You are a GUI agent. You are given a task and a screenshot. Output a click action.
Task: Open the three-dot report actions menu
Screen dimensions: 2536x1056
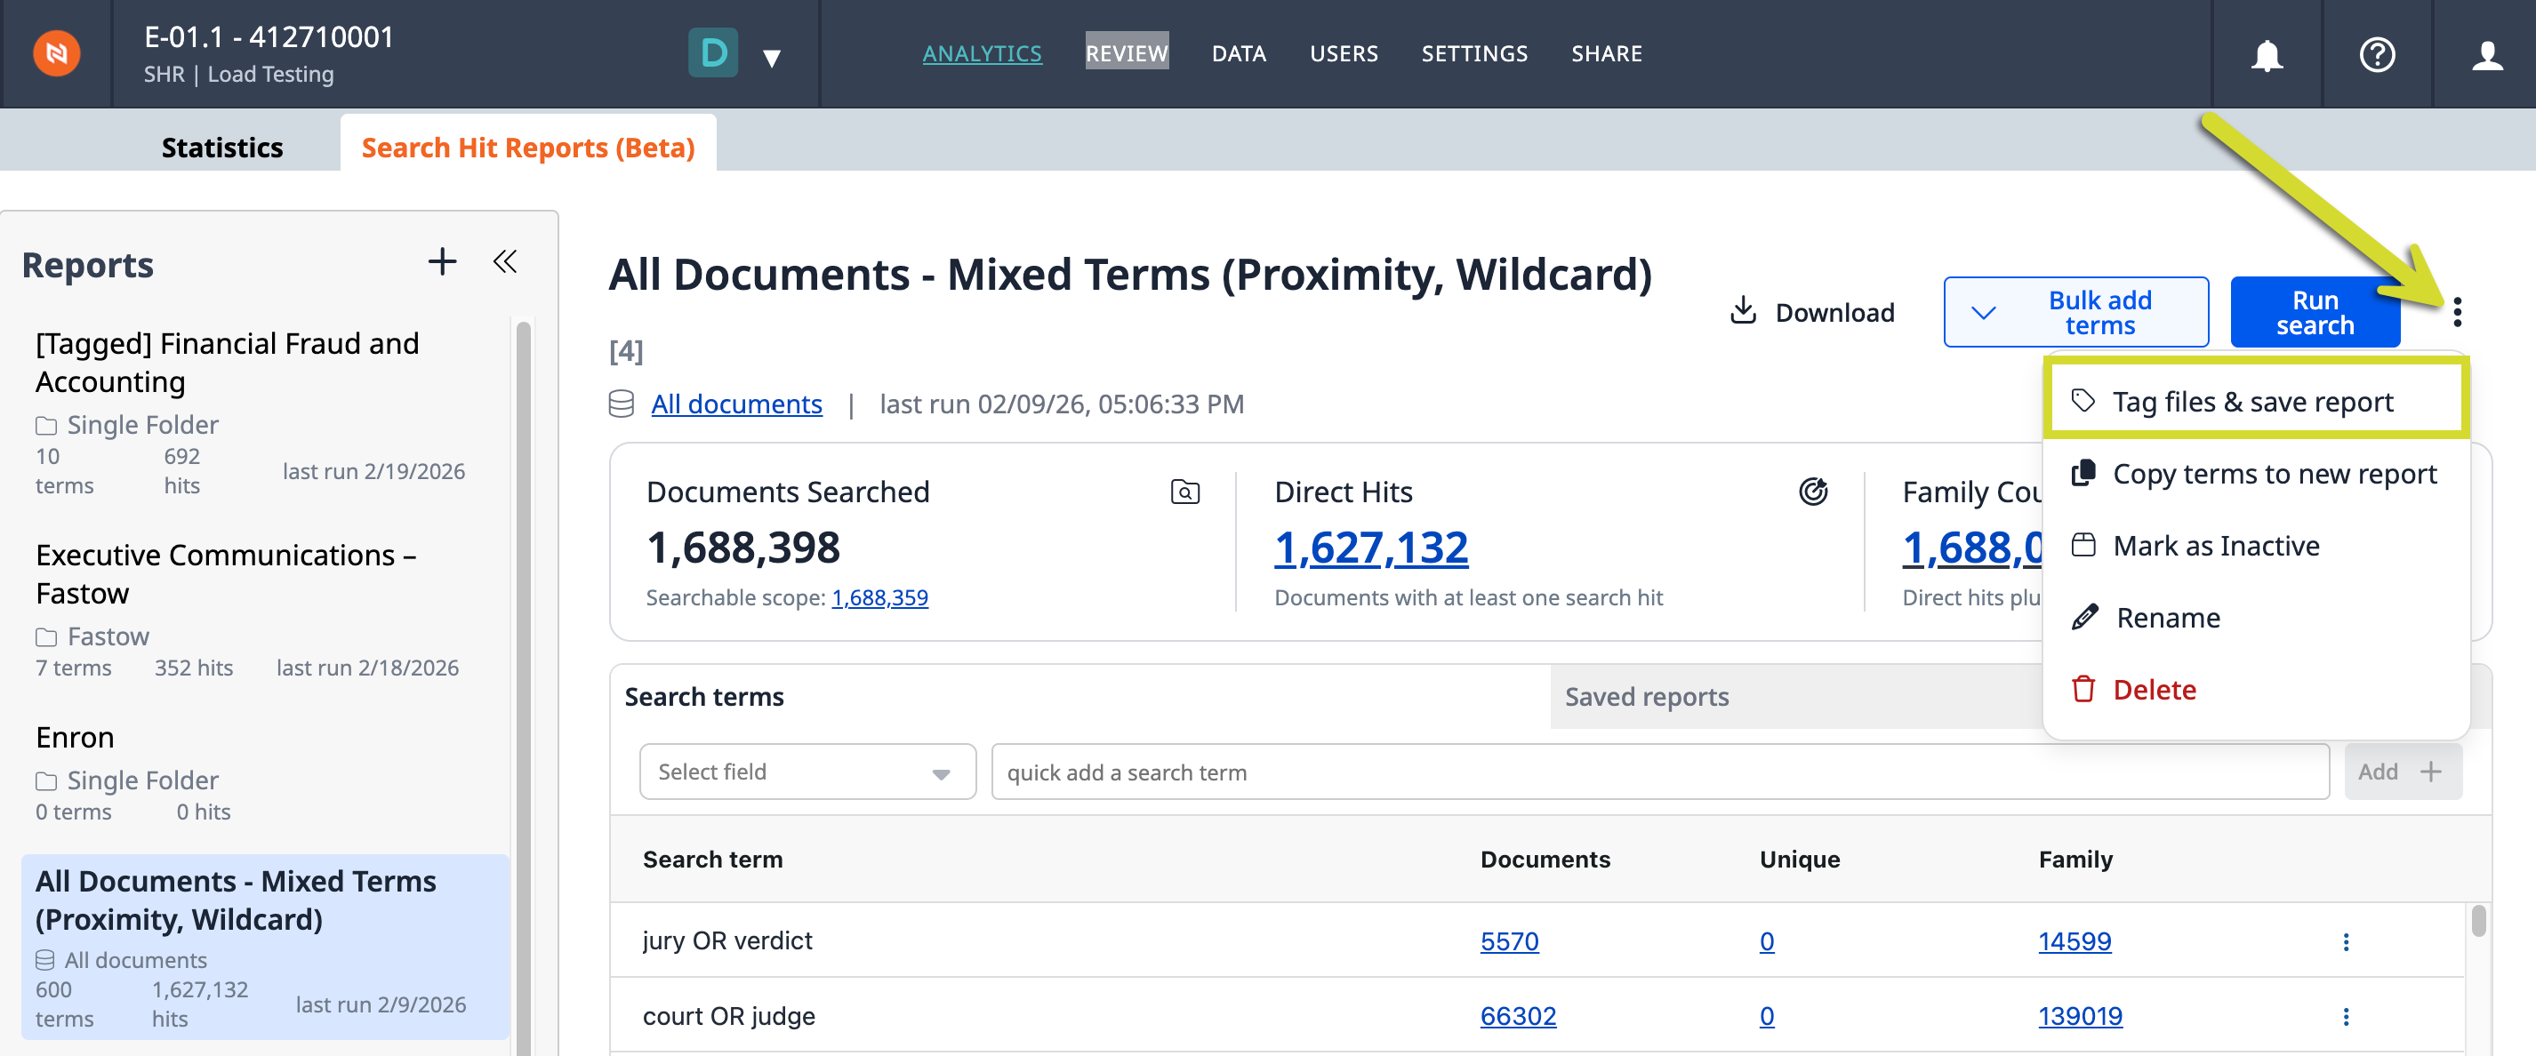2456,312
